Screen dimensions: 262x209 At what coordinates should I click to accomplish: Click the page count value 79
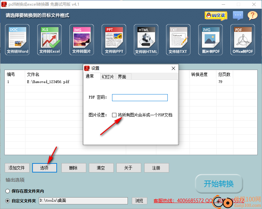click(220, 82)
